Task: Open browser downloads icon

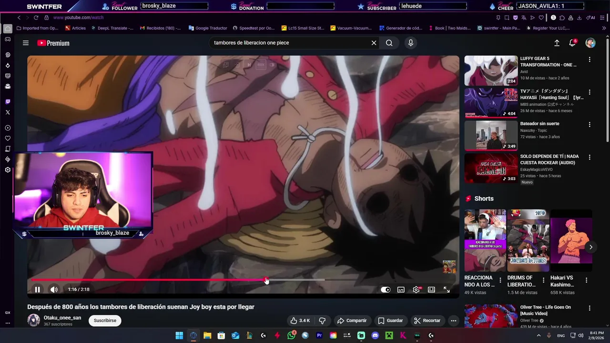Action: tap(579, 18)
